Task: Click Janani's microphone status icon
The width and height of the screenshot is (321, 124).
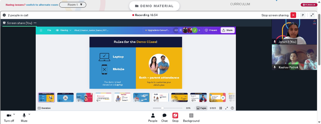Action: pyautogui.click(x=275, y=42)
